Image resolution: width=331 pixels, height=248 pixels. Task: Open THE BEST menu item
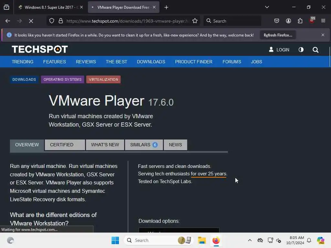click(x=116, y=62)
